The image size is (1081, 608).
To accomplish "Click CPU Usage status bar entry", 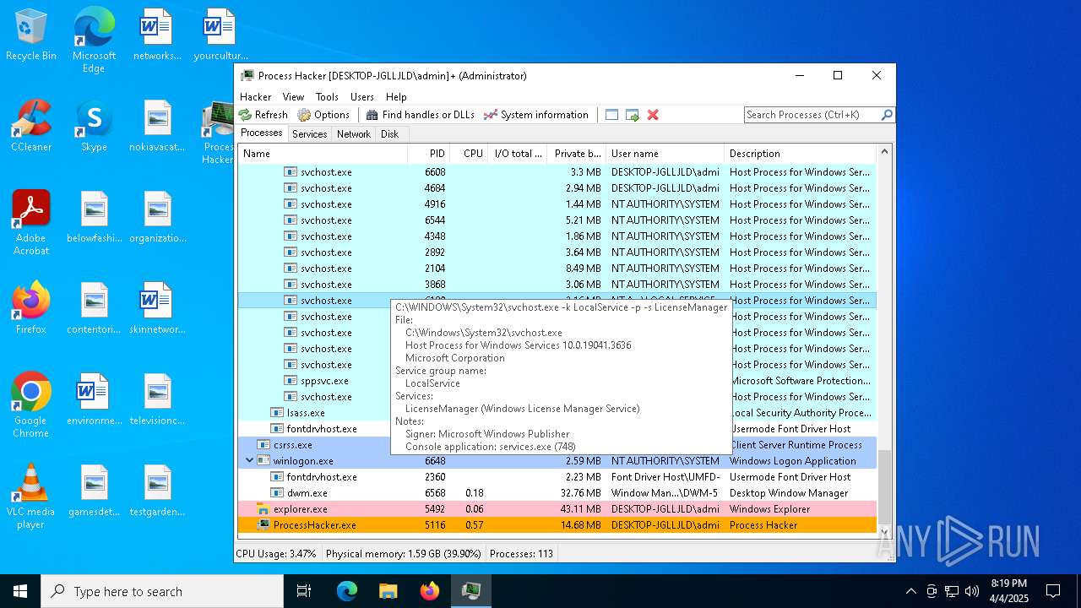I will [x=276, y=554].
